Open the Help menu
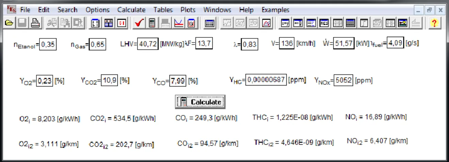449x162 pixels. click(246, 10)
